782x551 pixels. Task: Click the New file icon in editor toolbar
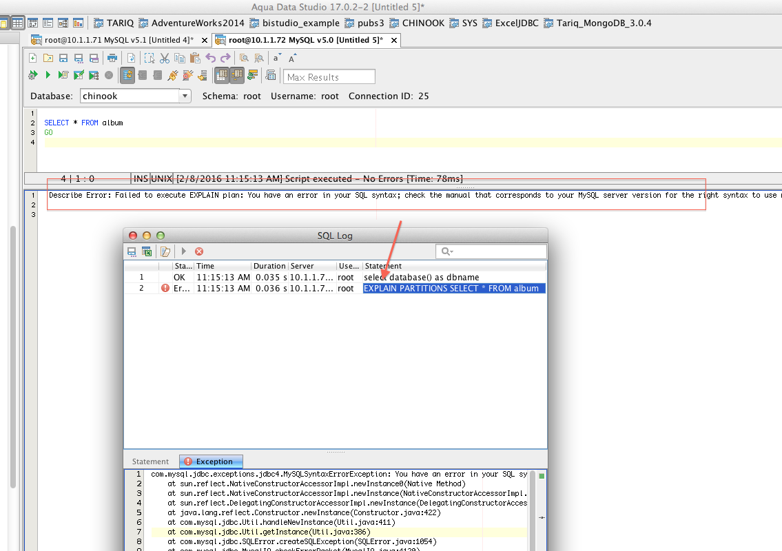pyautogui.click(x=32, y=59)
